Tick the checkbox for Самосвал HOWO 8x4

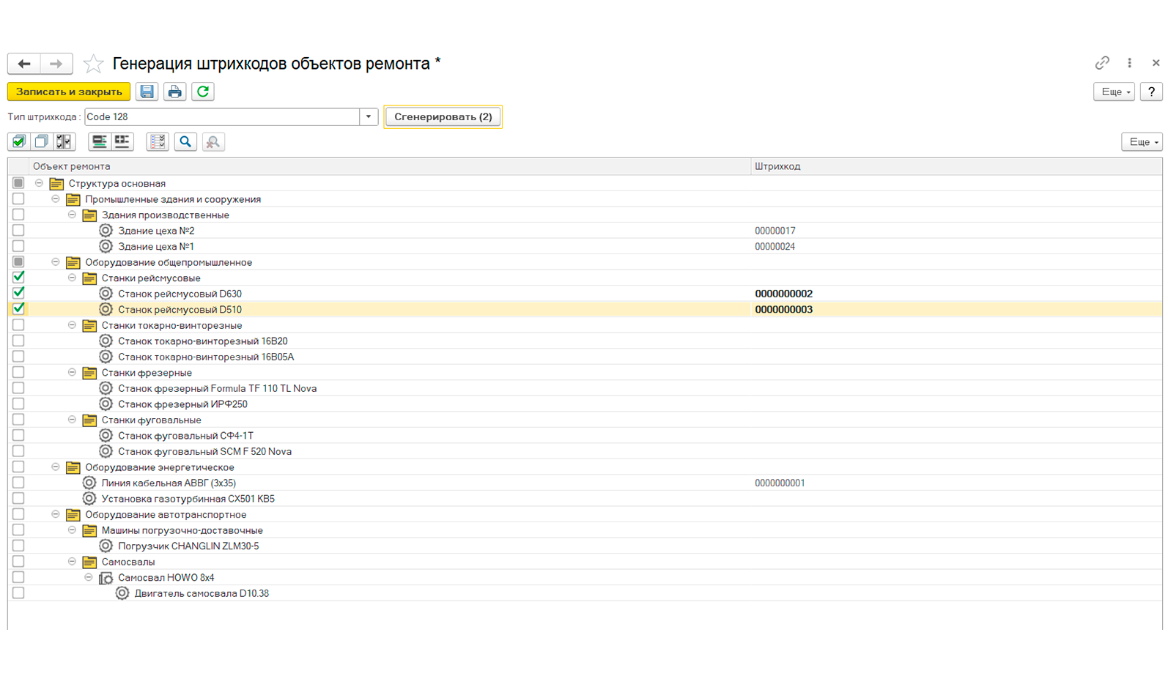[x=18, y=577]
